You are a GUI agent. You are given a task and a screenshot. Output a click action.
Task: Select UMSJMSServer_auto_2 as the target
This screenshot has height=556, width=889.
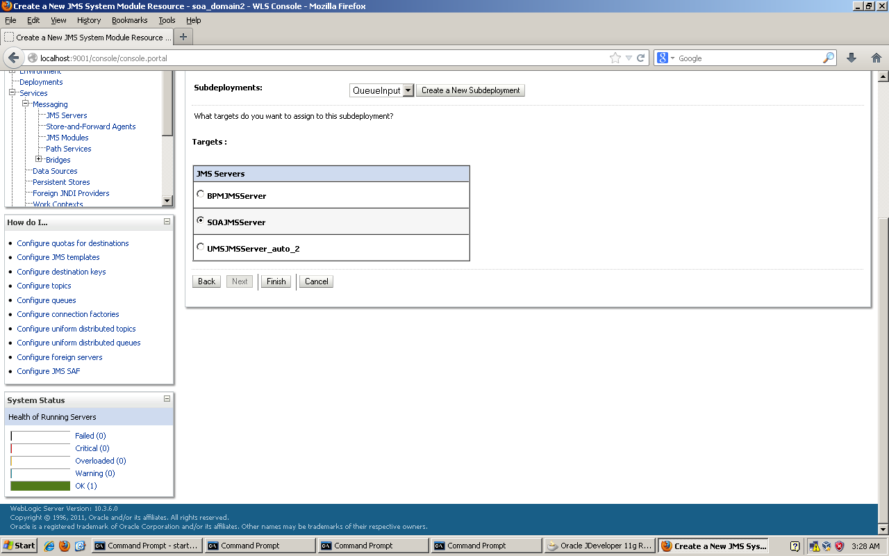(x=201, y=245)
